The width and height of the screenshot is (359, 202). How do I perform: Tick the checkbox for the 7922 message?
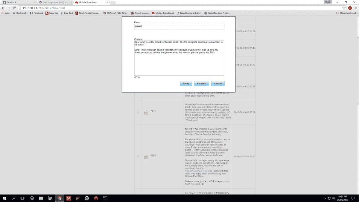coord(138,112)
